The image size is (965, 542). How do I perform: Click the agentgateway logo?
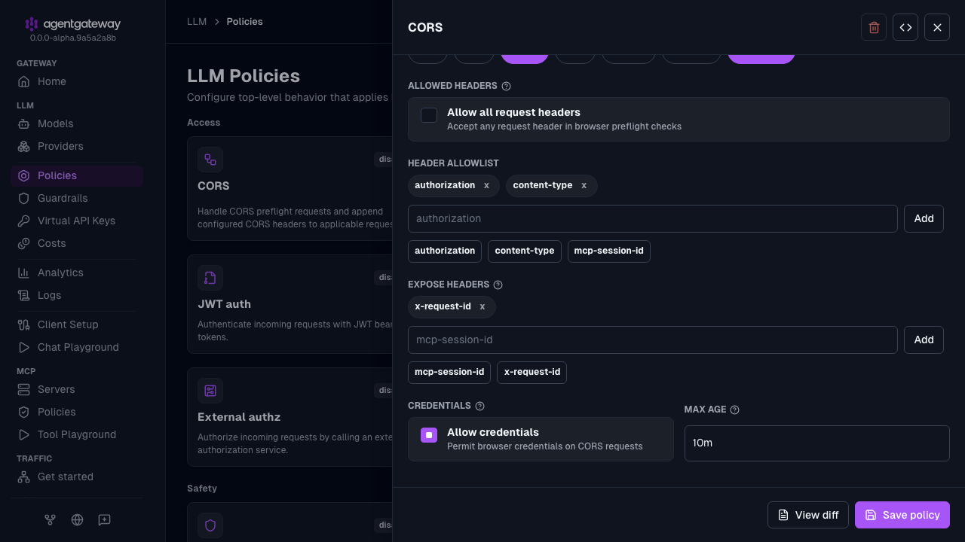point(72,24)
